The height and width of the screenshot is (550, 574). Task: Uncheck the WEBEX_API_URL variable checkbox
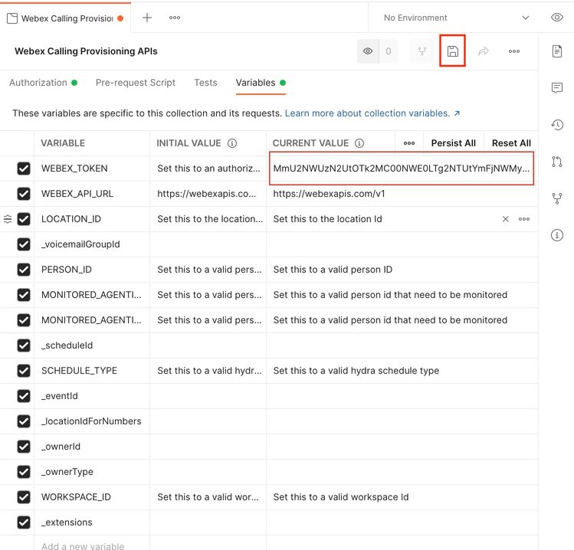(24, 194)
